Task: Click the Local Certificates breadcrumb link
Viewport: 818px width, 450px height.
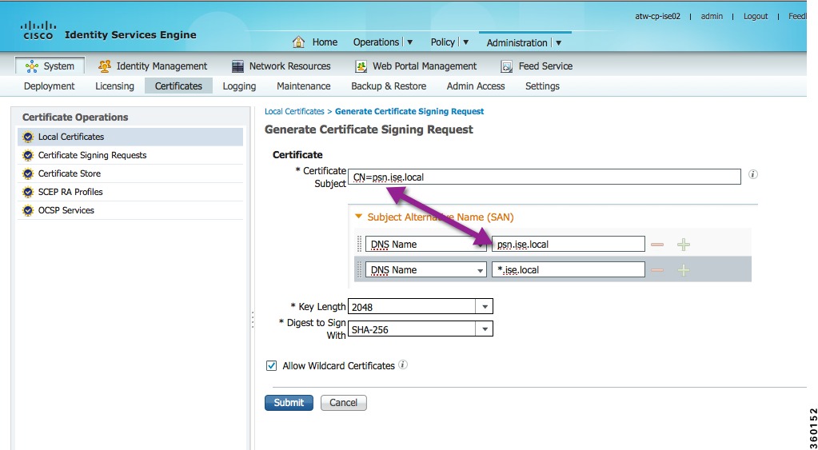Action: click(294, 112)
